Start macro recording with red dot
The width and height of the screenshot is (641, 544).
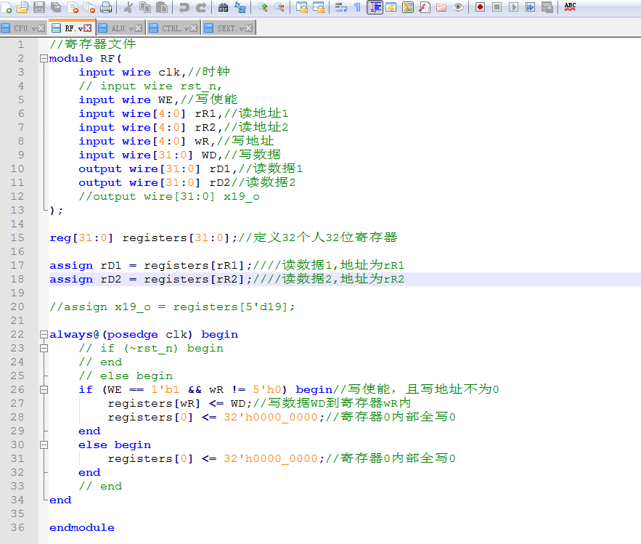(480, 7)
